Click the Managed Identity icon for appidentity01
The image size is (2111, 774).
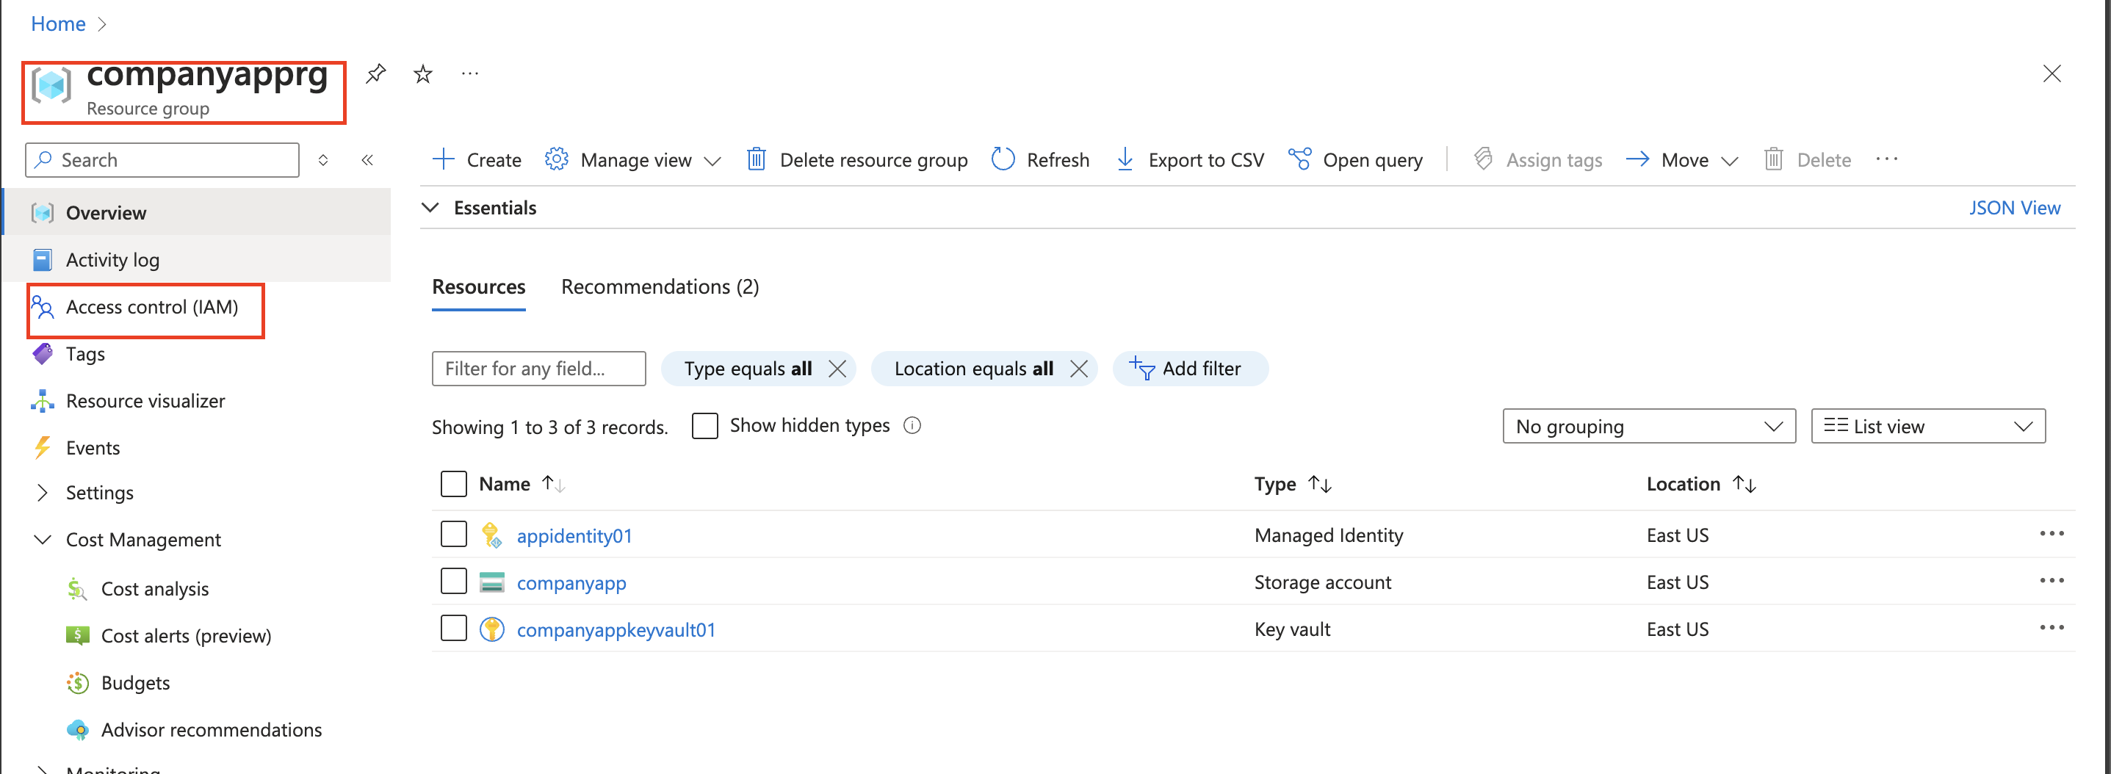tap(491, 535)
